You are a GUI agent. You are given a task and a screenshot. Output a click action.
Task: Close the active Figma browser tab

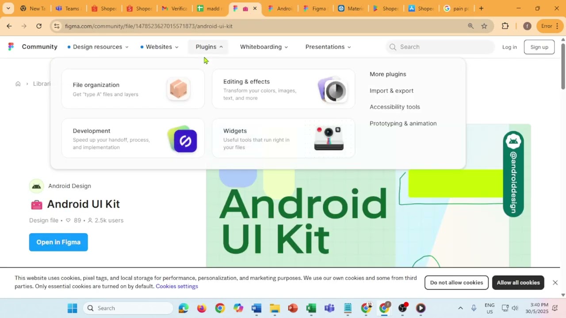255,8
